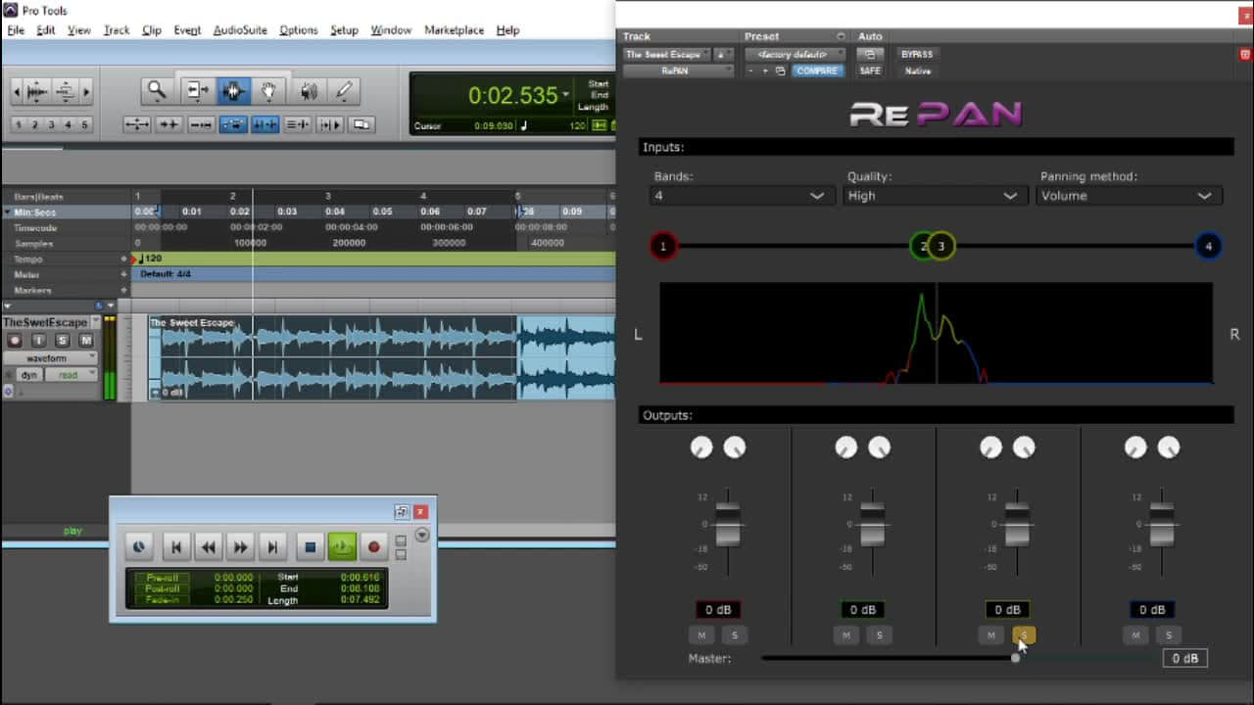The image size is (1254, 705).
Task: Click Go to End in transport window
Action: [273, 547]
